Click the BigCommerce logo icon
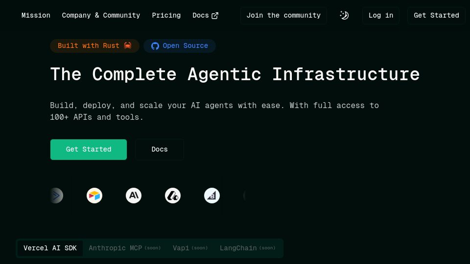Screen dimensions: 470x264 click(x=212, y=196)
